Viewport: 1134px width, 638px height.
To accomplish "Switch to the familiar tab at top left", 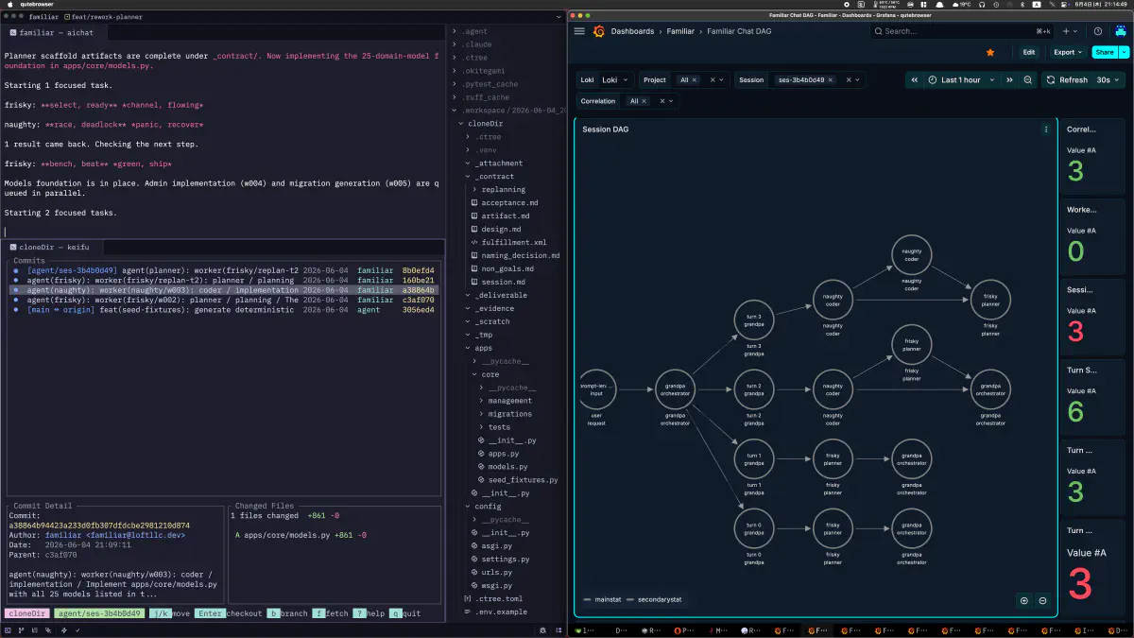I will click(x=42, y=17).
